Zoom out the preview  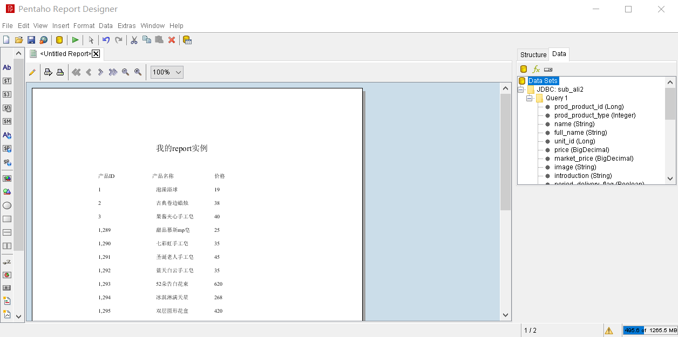point(125,72)
